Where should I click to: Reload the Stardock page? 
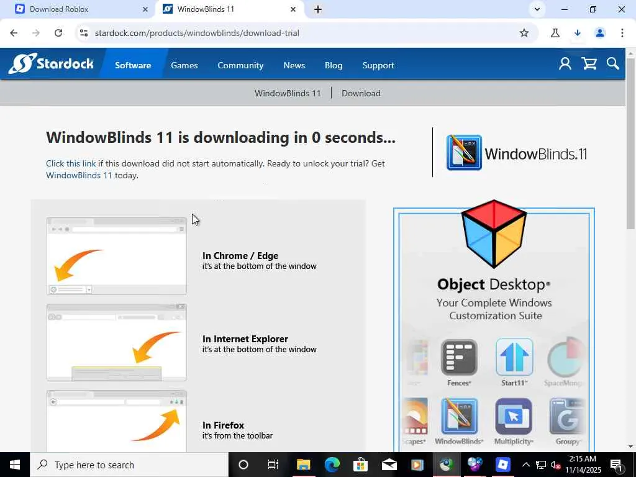(x=58, y=33)
